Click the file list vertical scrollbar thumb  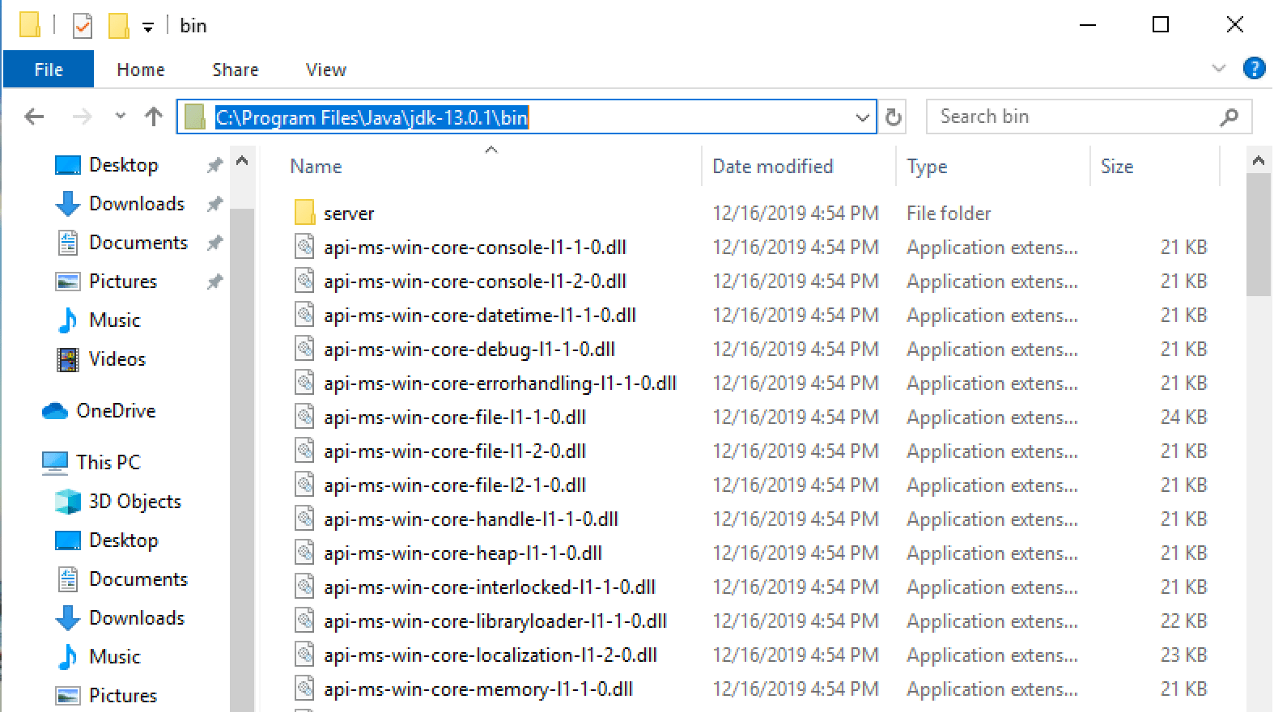(x=1259, y=235)
